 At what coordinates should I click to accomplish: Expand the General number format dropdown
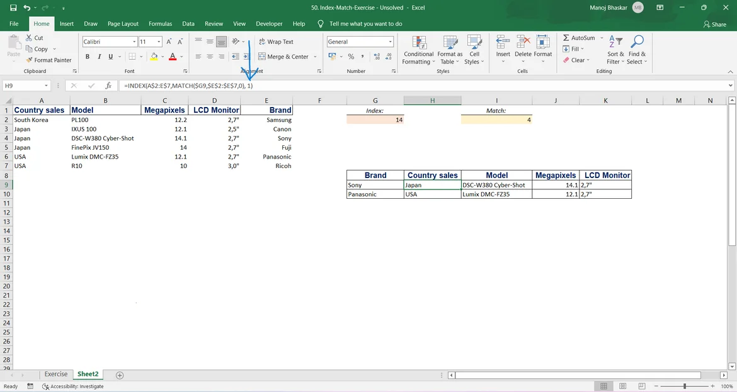(x=391, y=42)
